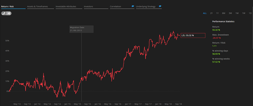Click Max. Drawdown value -20.37 %
This screenshot has height=106, width=253.
pos(216,38)
